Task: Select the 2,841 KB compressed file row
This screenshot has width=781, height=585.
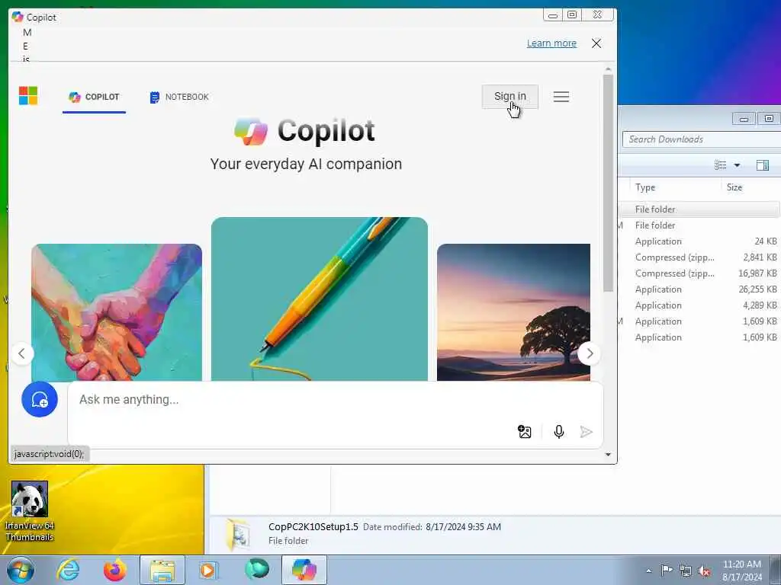Action: click(699, 257)
